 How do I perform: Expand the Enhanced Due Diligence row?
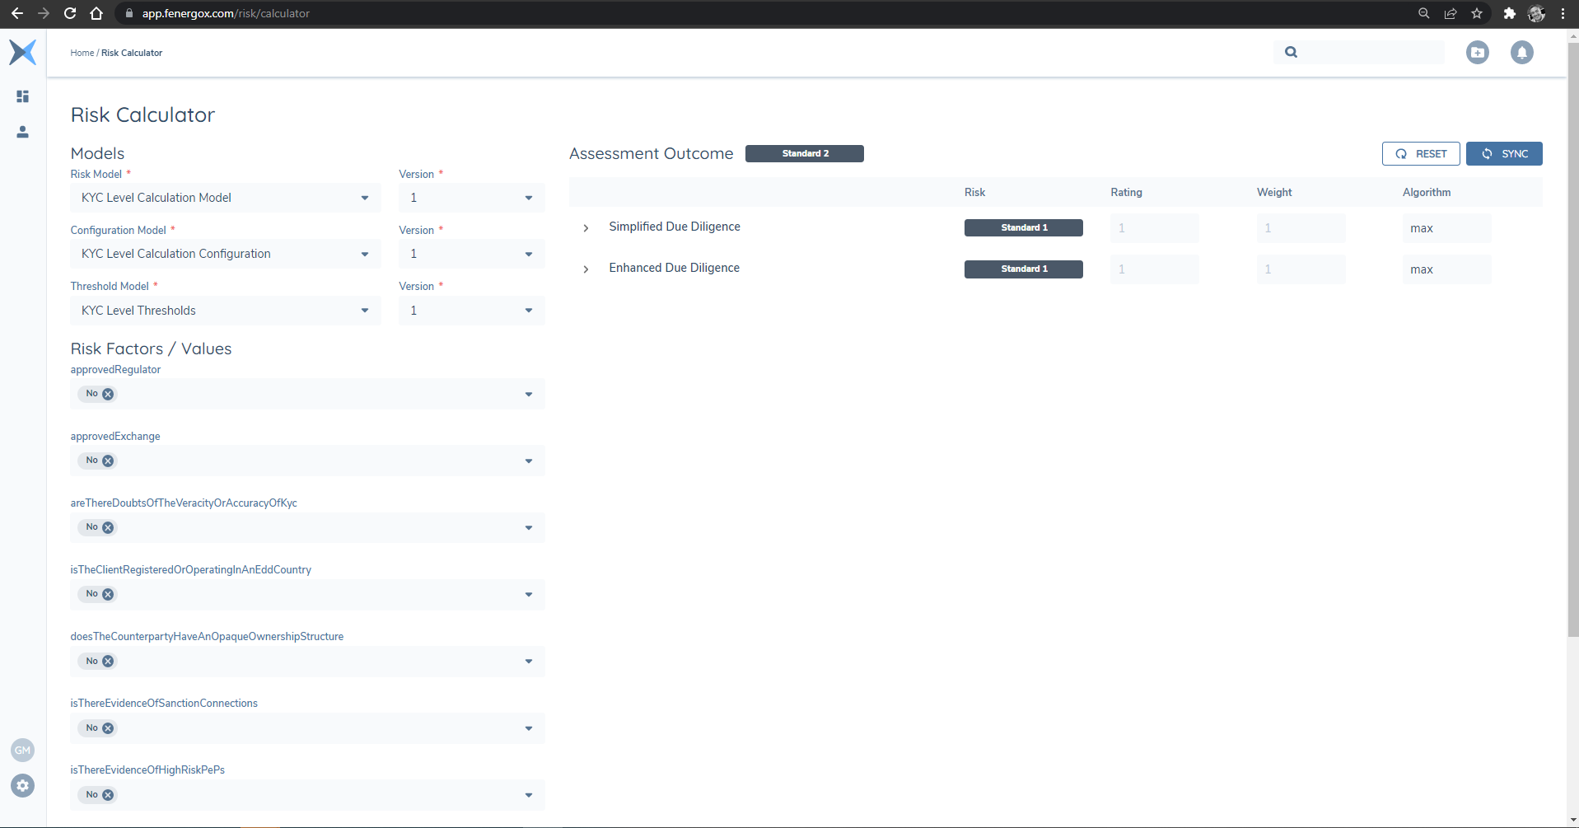[x=586, y=269]
